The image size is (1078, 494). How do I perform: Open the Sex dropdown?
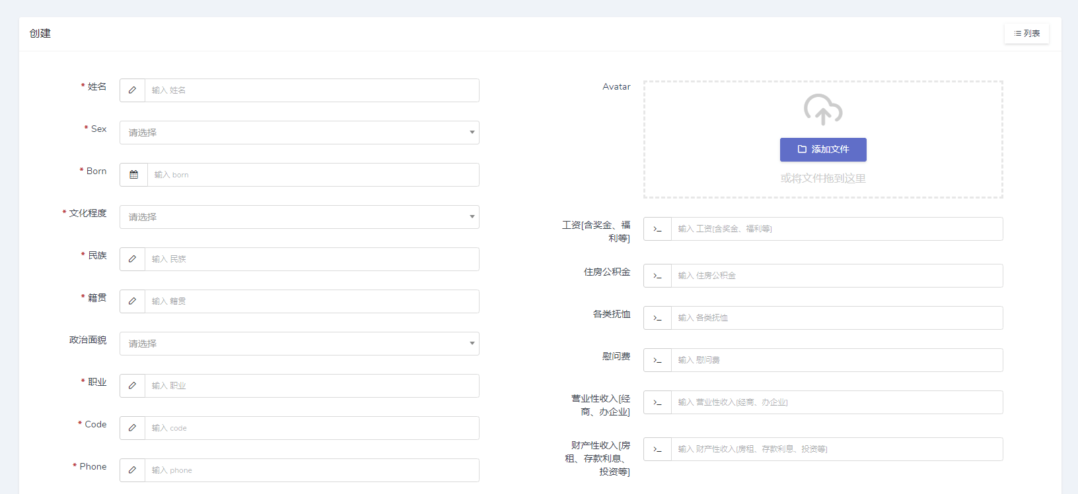coord(299,133)
